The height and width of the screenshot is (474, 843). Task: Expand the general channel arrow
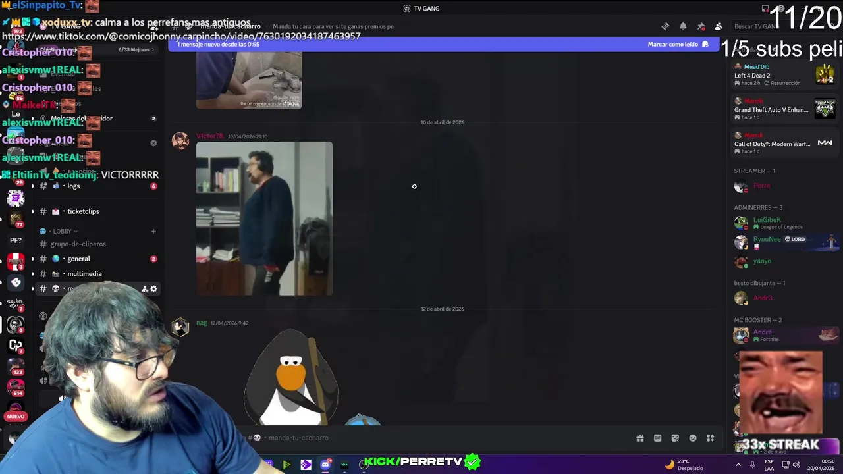click(x=32, y=259)
